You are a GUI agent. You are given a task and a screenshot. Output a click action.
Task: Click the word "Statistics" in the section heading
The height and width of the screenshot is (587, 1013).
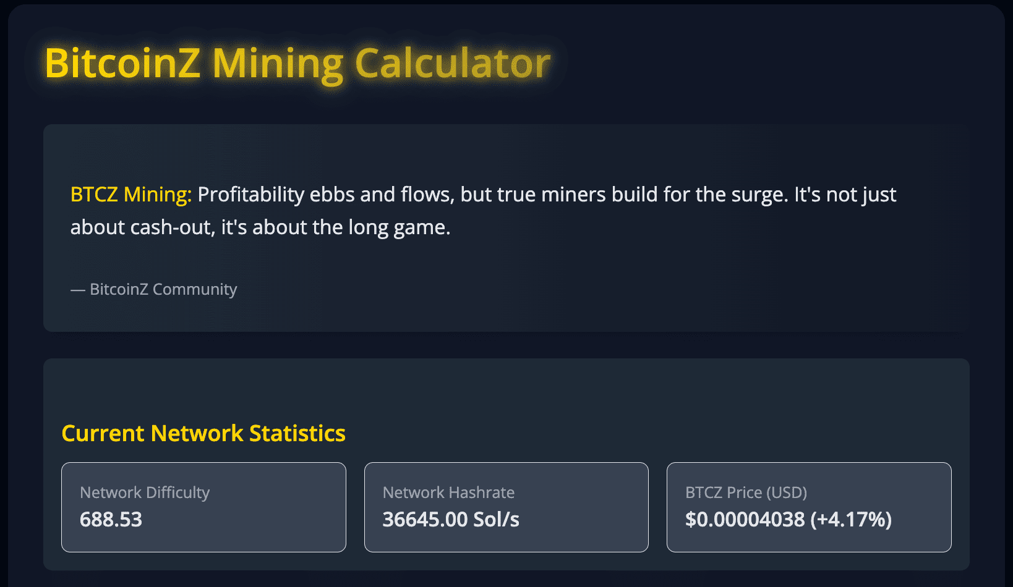(297, 433)
